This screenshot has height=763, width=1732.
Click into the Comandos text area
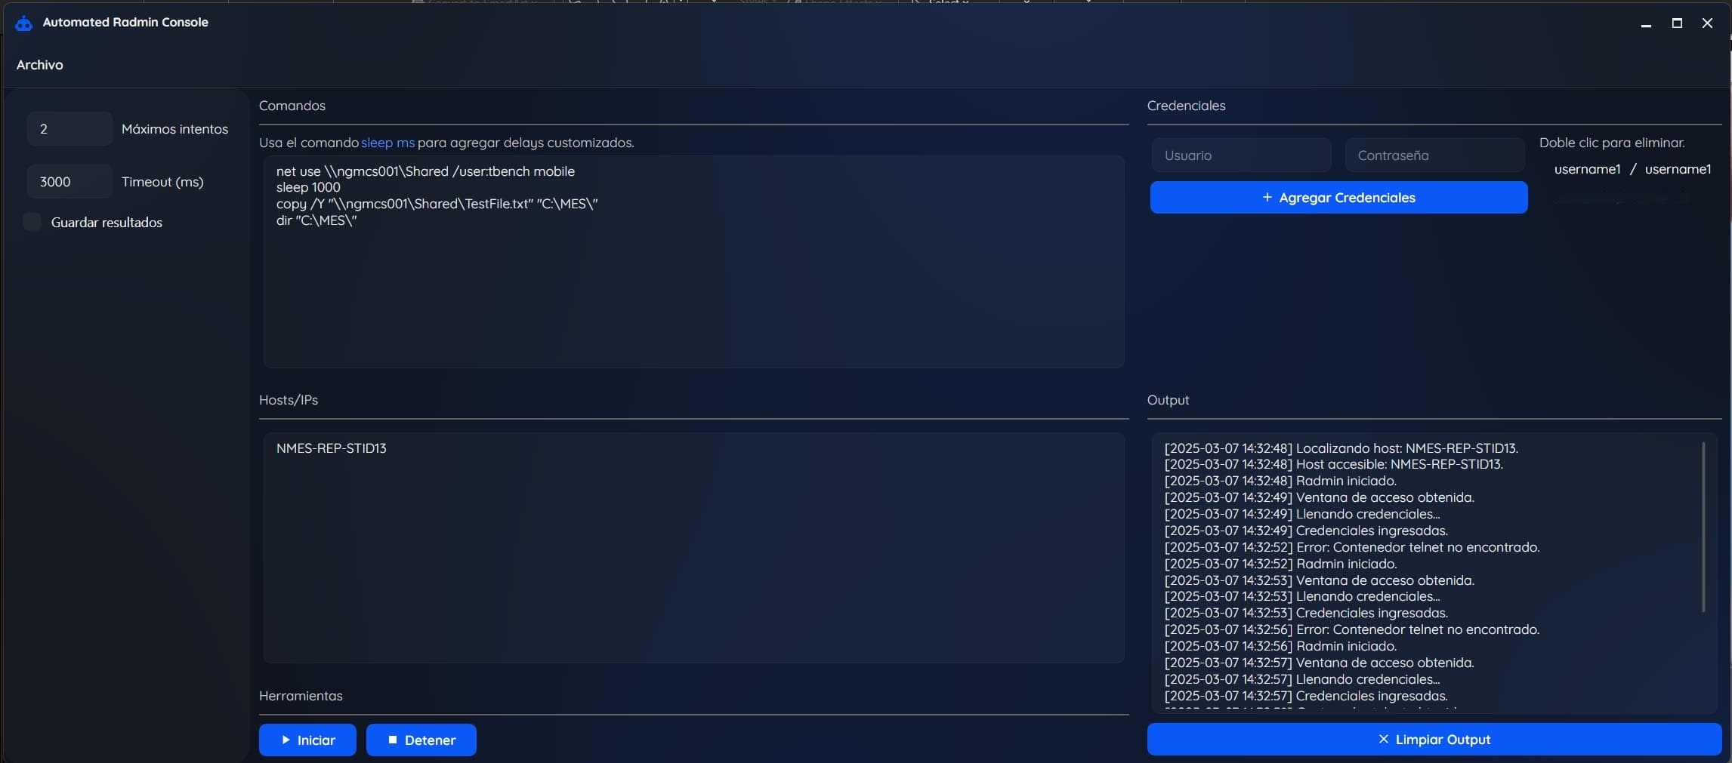click(693, 287)
